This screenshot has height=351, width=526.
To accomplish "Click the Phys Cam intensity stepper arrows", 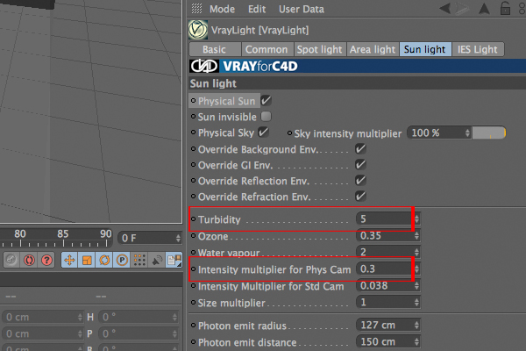I will pos(416,269).
